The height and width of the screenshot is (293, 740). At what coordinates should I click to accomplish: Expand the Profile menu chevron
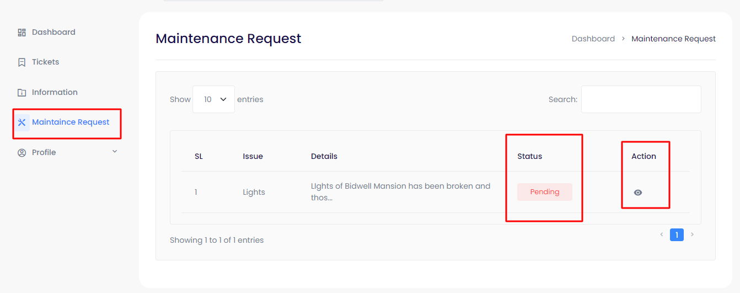(115, 152)
